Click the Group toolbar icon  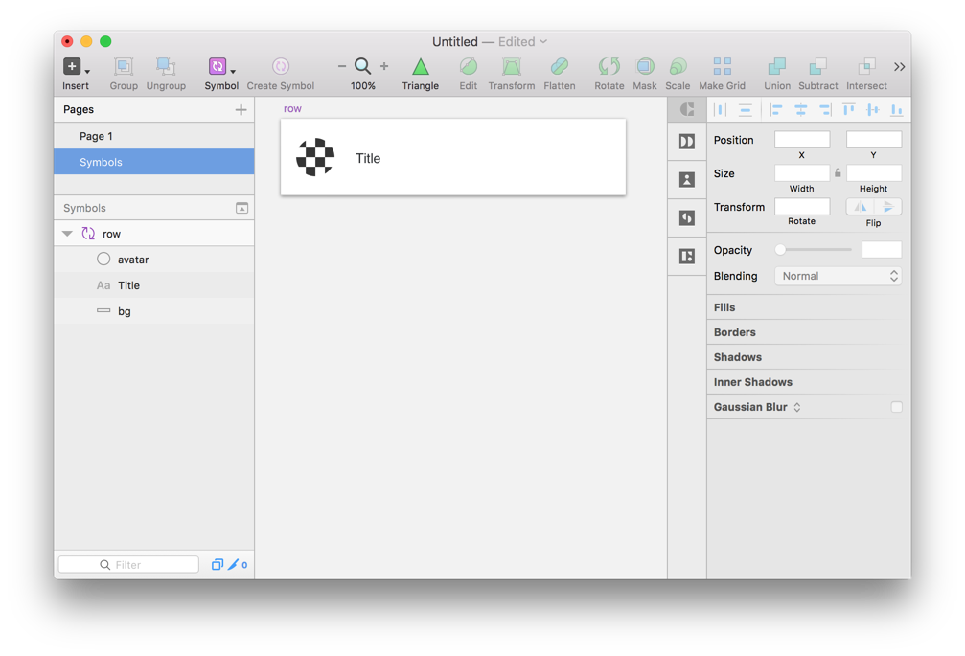123,66
